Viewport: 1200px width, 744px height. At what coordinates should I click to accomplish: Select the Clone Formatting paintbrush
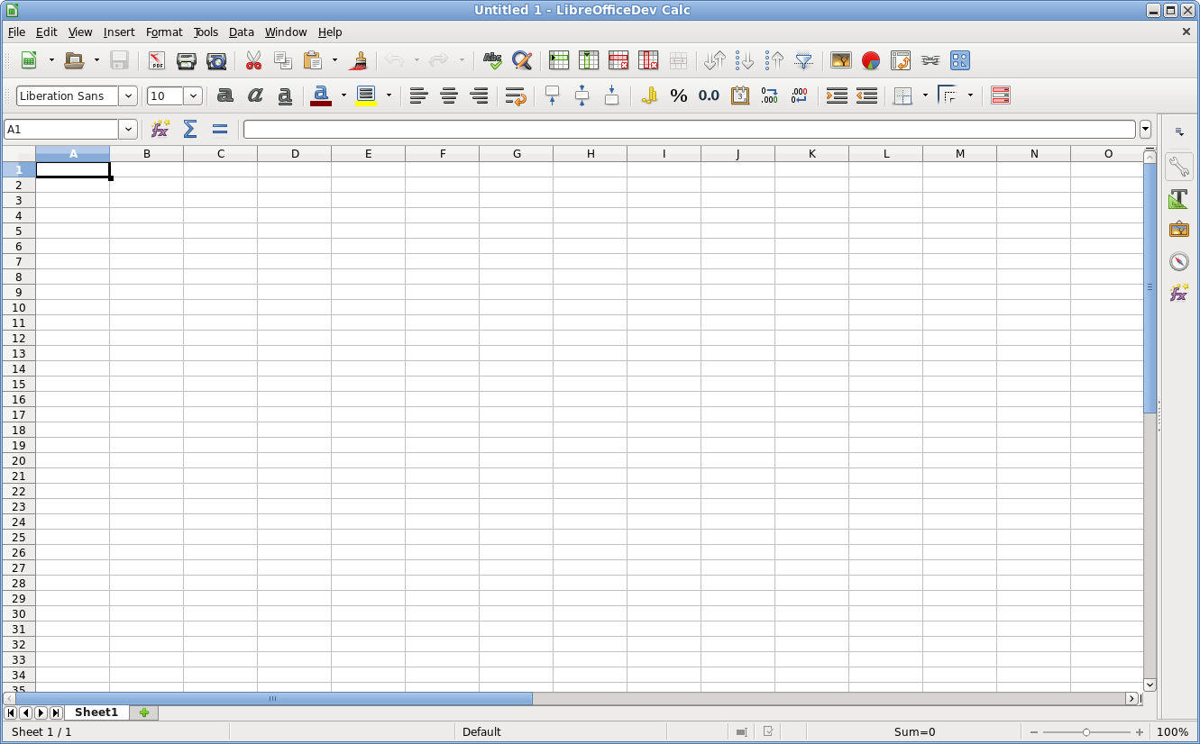359,61
